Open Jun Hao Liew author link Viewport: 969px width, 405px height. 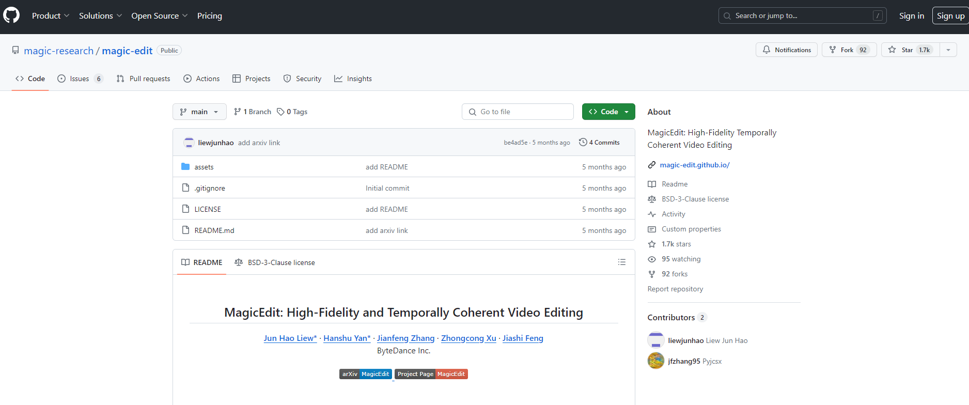(290, 338)
